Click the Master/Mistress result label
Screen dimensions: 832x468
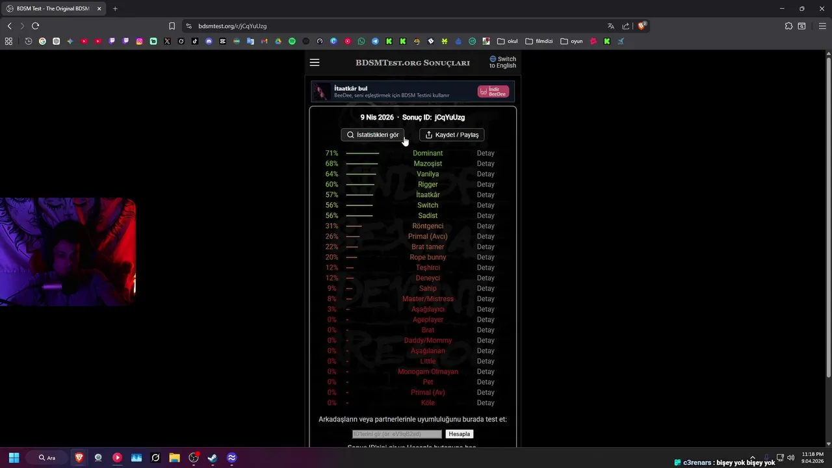tap(428, 299)
